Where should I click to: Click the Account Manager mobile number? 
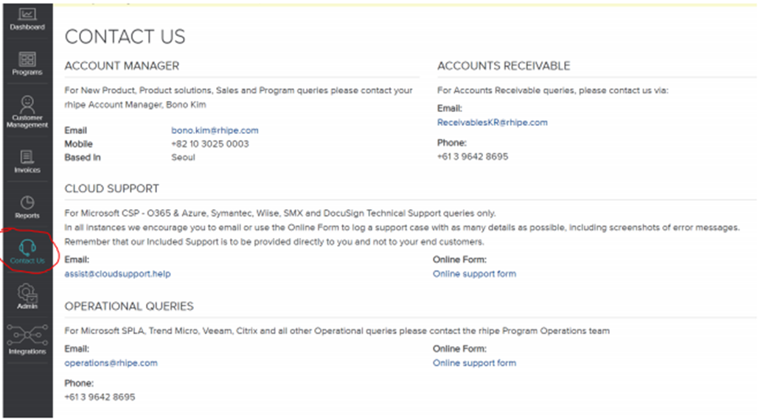(x=209, y=144)
